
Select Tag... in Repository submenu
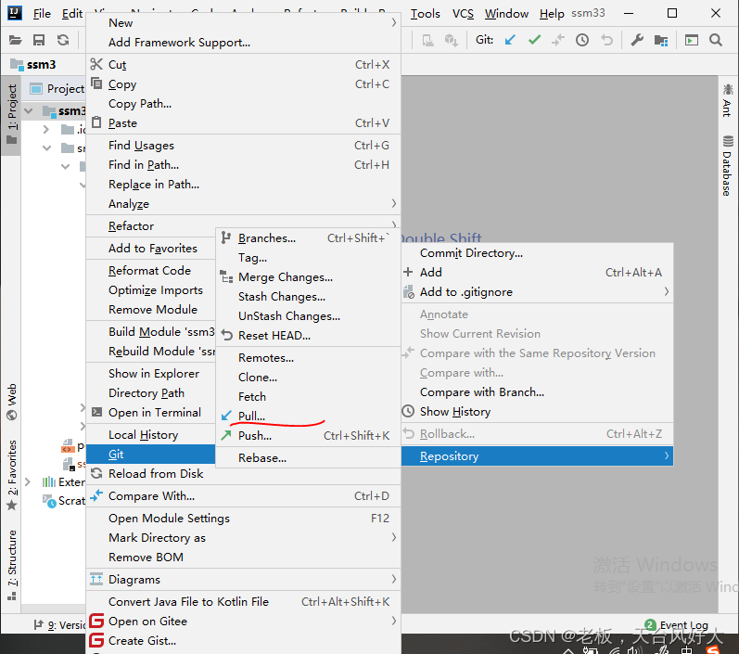[308, 258]
